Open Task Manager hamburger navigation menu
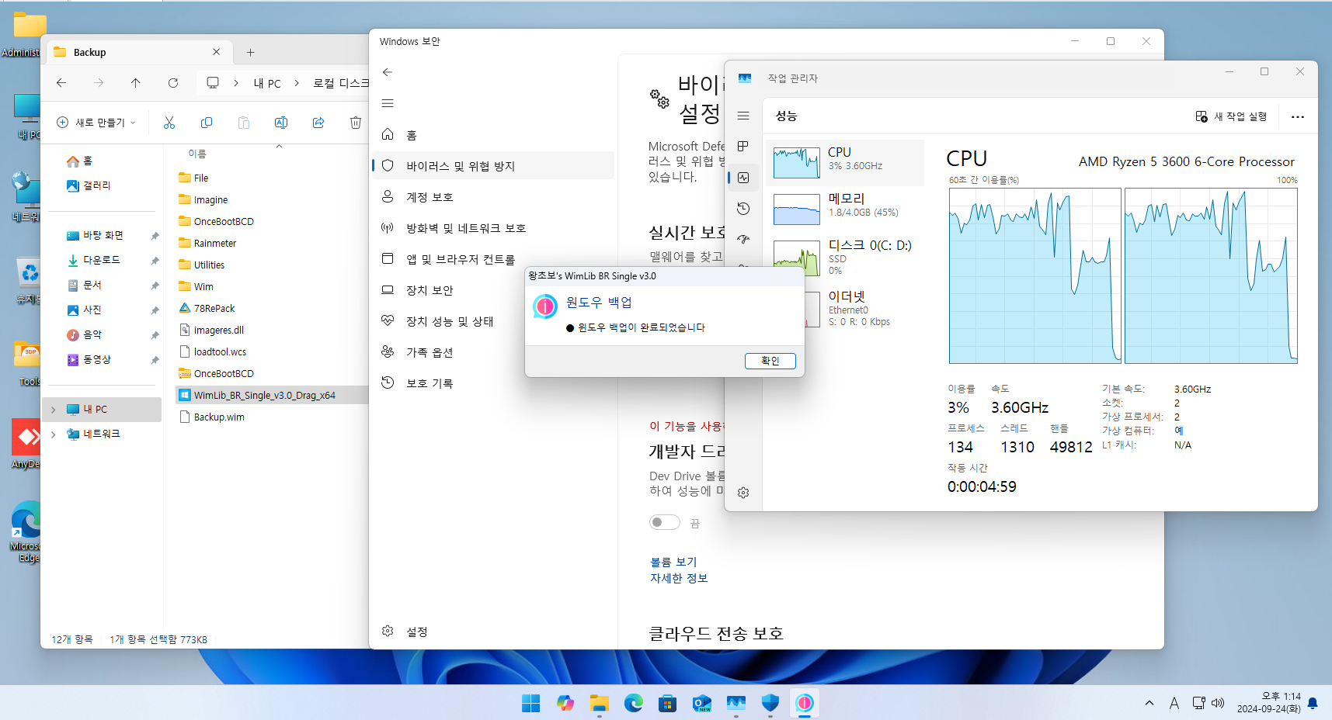This screenshot has height=720, width=1332. pyautogui.click(x=743, y=116)
